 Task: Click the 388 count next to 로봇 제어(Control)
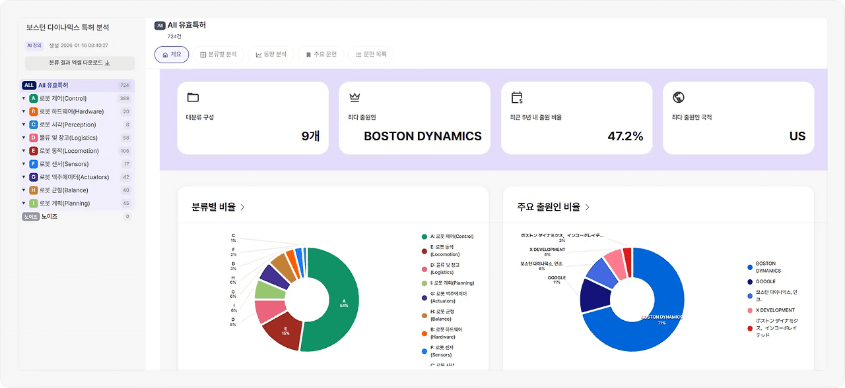tap(124, 99)
